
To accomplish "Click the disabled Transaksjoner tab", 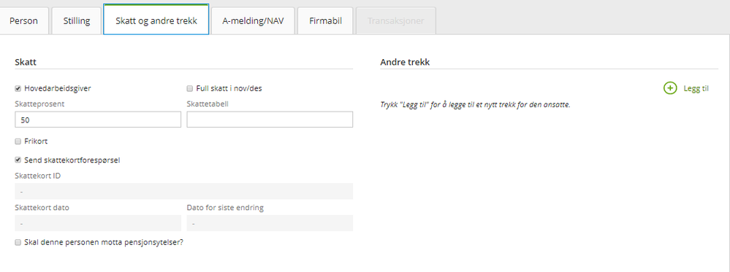I will (396, 21).
